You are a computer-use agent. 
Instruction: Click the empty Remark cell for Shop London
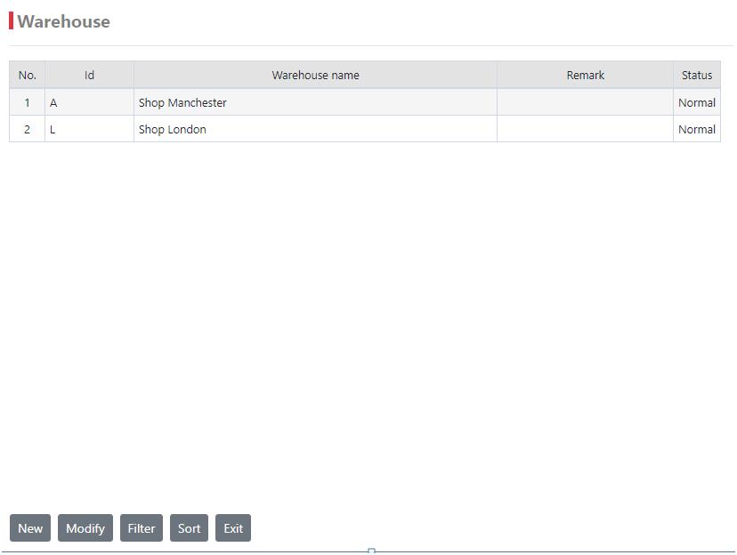(585, 129)
